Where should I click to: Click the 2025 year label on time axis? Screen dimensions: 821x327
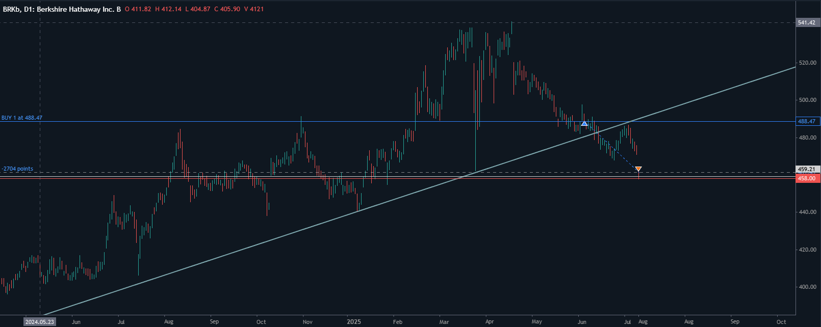point(354,322)
